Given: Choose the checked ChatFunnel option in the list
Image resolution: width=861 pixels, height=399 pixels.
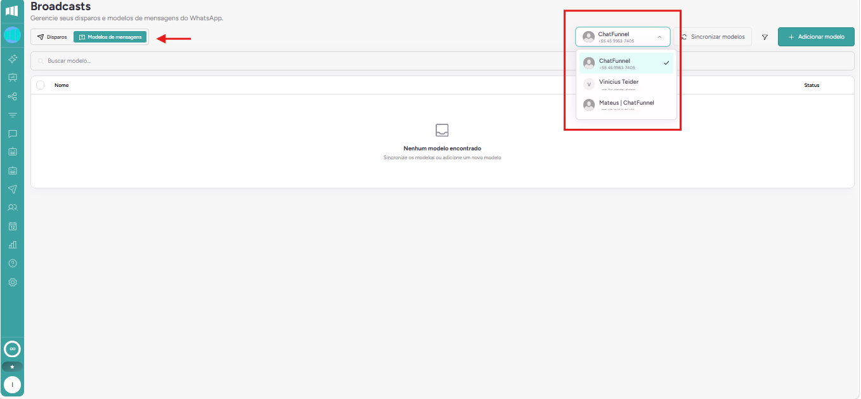Looking at the screenshot, I should [626, 63].
